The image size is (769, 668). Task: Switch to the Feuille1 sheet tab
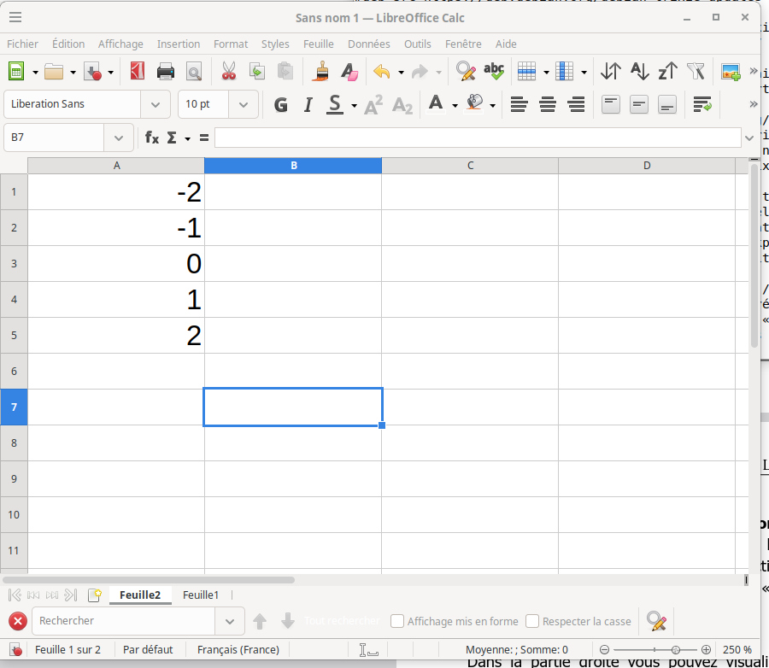coord(201,595)
